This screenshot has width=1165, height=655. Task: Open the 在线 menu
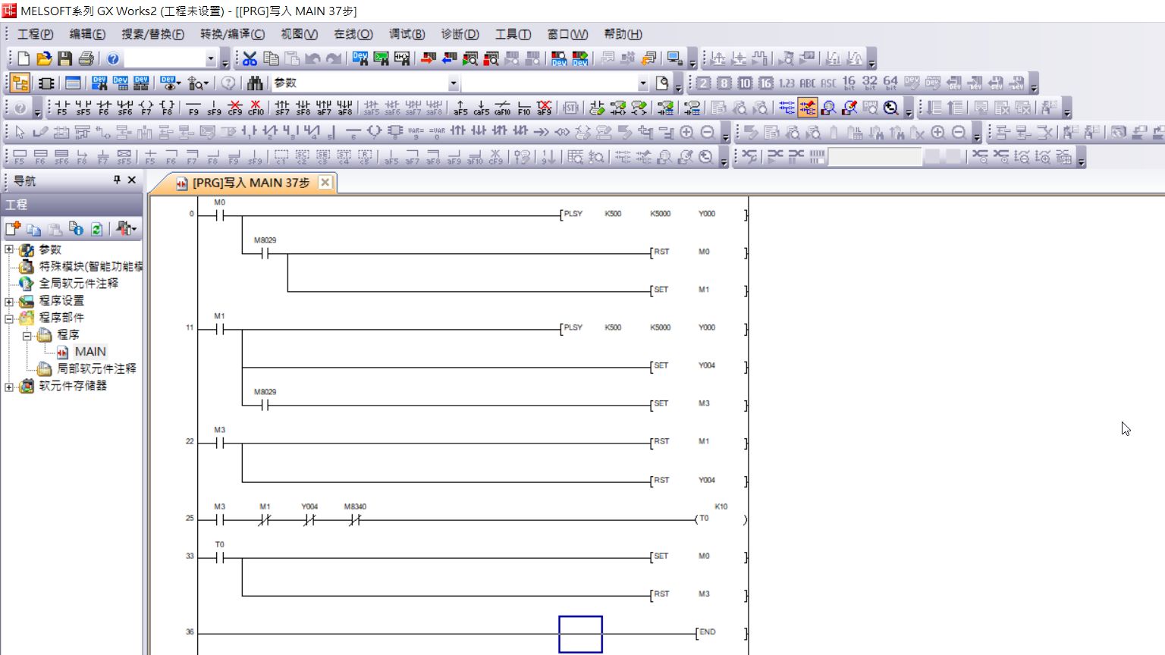[x=353, y=34]
